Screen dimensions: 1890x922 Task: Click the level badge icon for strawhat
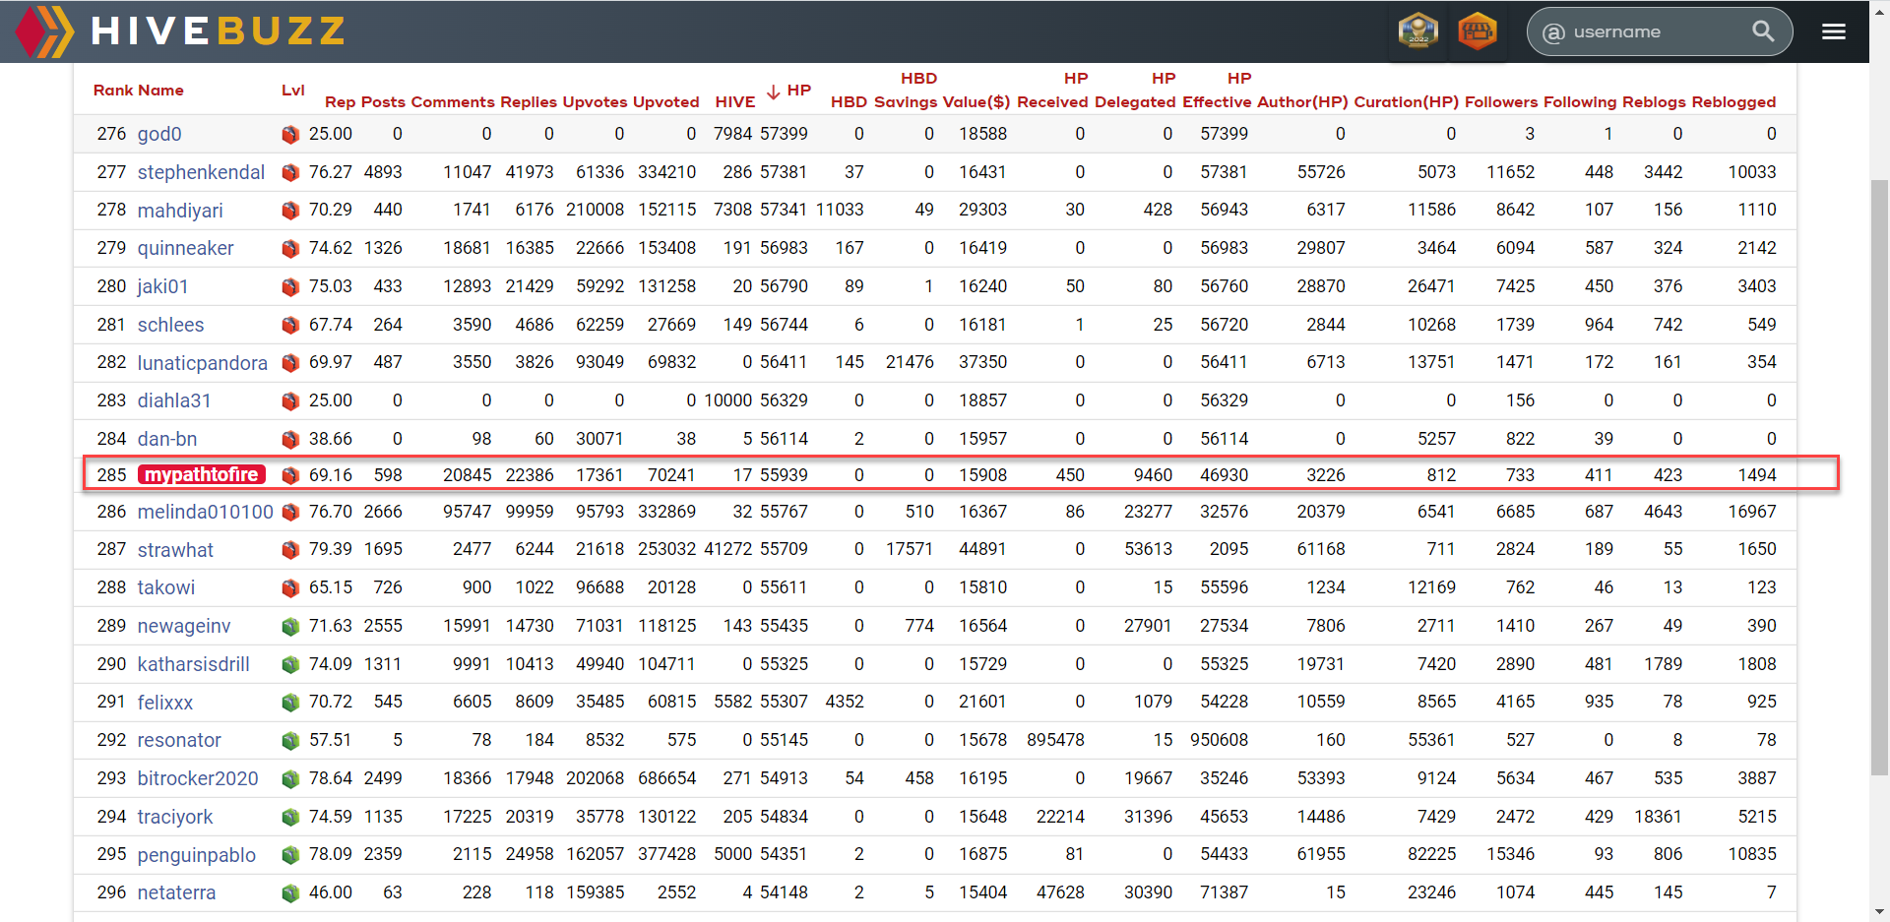pyautogui.click(x=290, y=549)
